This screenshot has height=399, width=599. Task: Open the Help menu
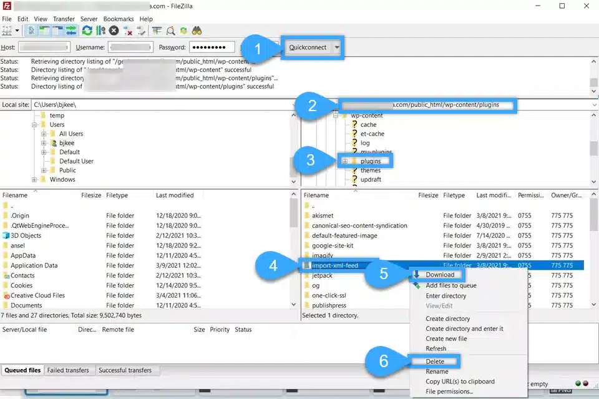[x=146, y=19]
